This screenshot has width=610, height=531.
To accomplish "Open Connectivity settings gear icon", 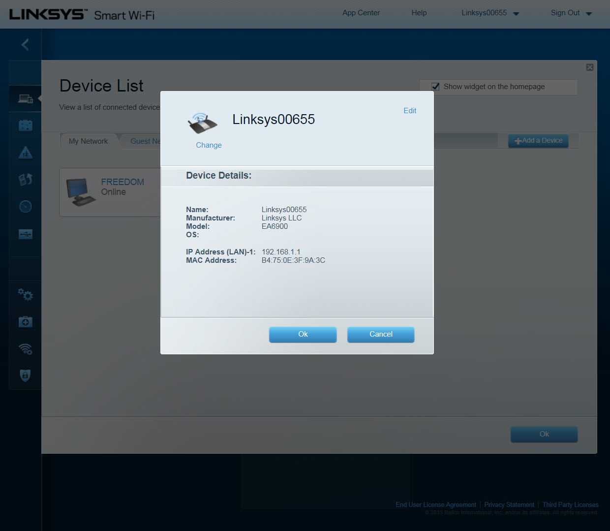I will pos(26,295).
